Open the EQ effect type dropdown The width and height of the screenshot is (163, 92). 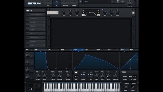point(53,13)
